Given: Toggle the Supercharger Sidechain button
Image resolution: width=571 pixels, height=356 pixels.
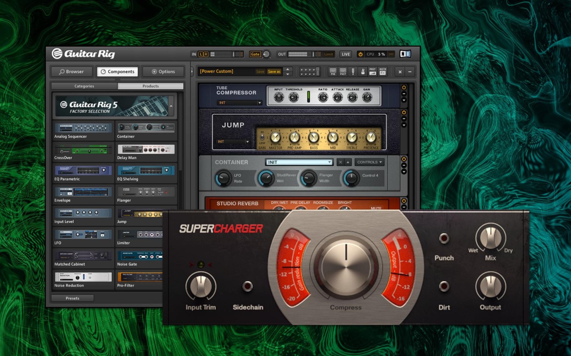Looking at the screenshot, I should point(248,286).
